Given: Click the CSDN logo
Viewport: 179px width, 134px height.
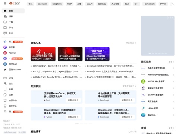Looking at the screenshot, I should 15,3.
